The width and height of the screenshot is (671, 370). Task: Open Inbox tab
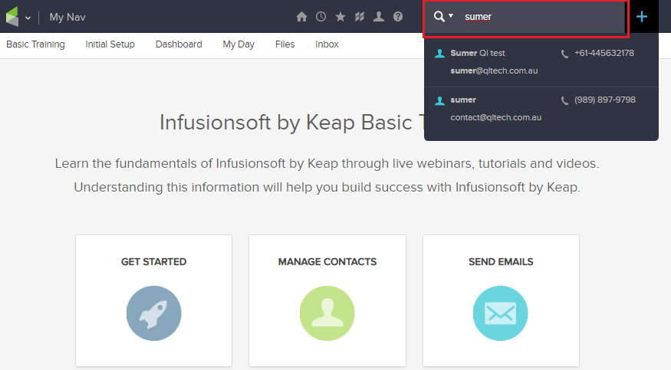pyautogui.click(x=327, y=44)
